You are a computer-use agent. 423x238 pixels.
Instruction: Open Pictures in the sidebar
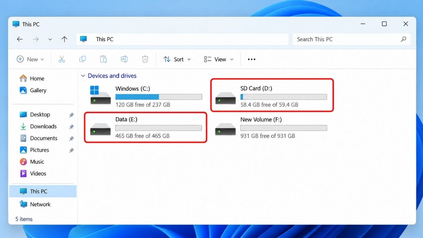[34, 150]
